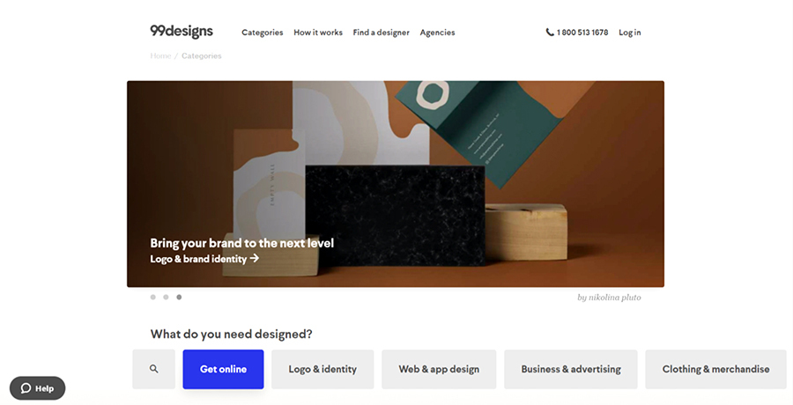Select Web & app design category
The height and width of the screenshot is (405, 793).
[439, 369]
